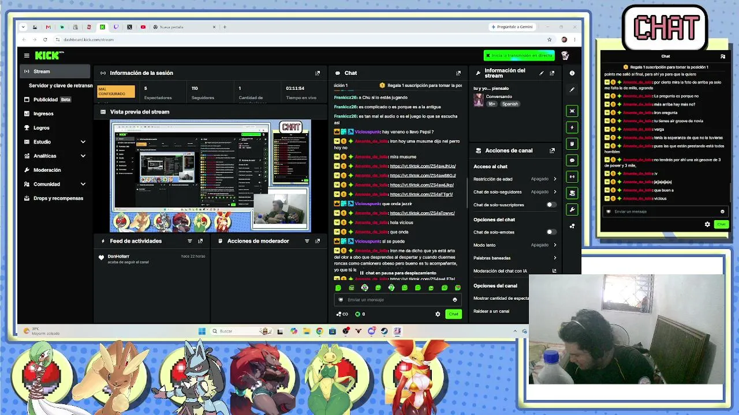Screen dimensions: 739x415
Task: Edit the Información del stream details
Action: 542,73
